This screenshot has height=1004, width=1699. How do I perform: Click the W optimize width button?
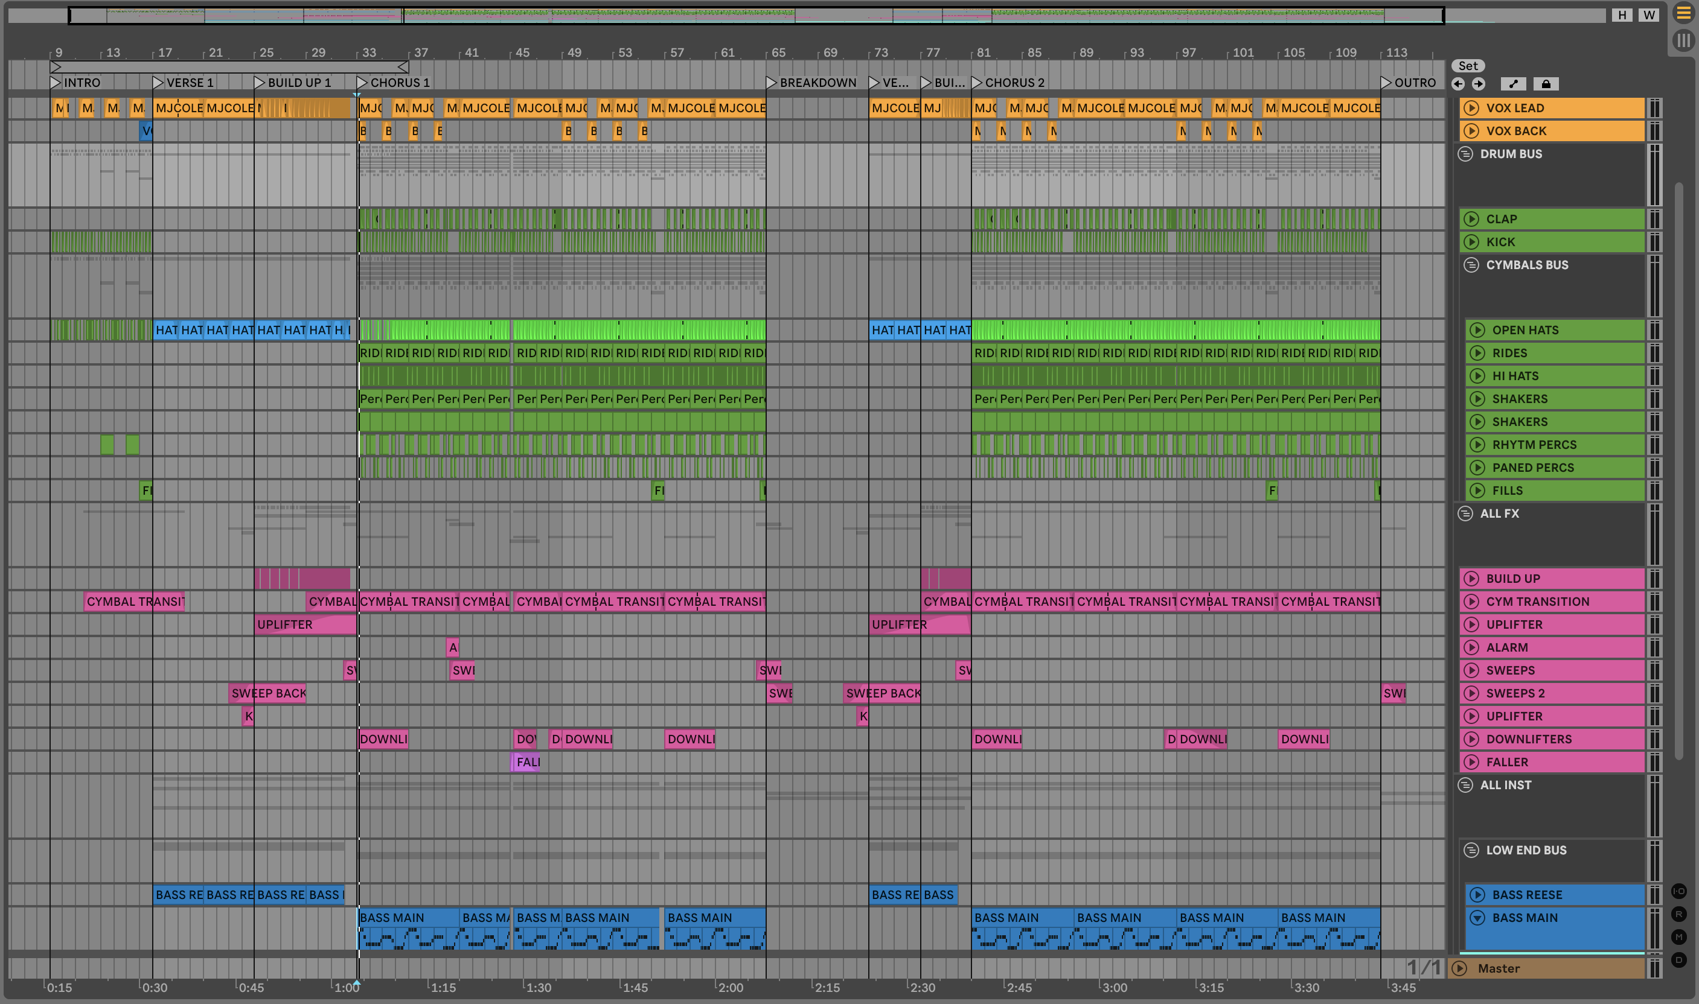pos(1649,15)
